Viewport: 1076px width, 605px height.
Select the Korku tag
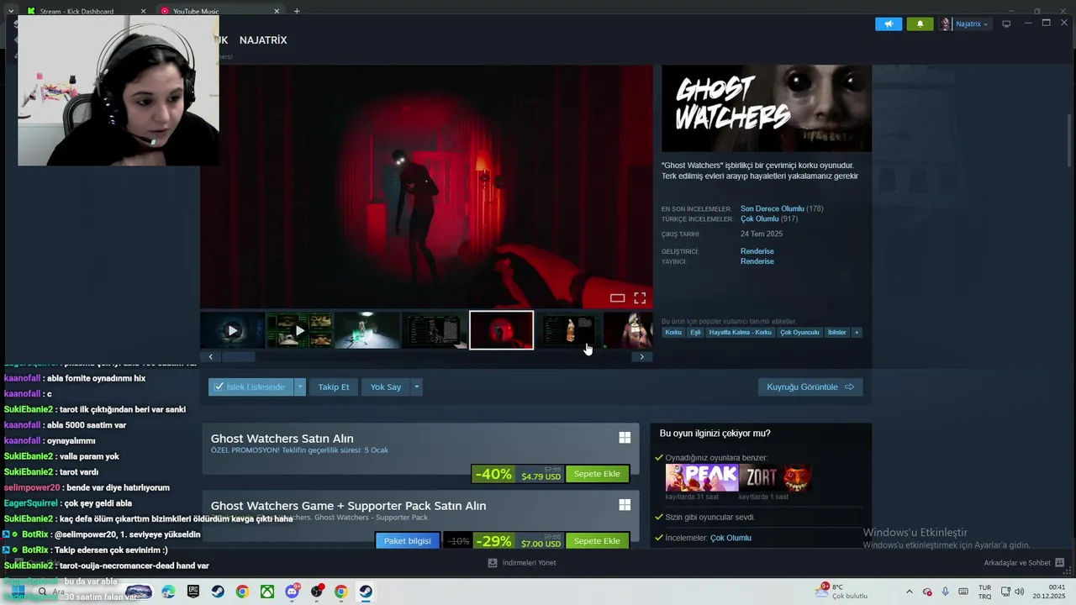coord(673,333)
